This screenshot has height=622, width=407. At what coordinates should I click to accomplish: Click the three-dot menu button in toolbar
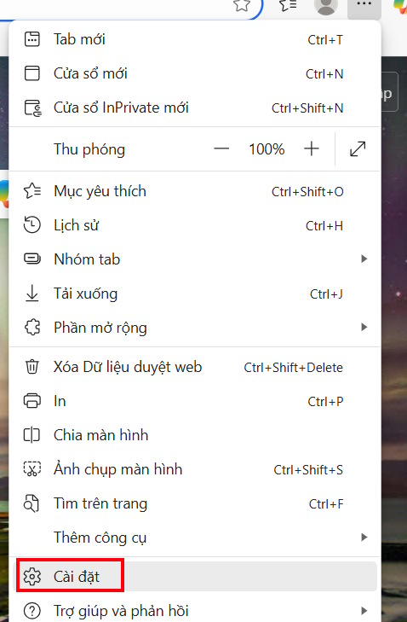[x=364, y=6]
